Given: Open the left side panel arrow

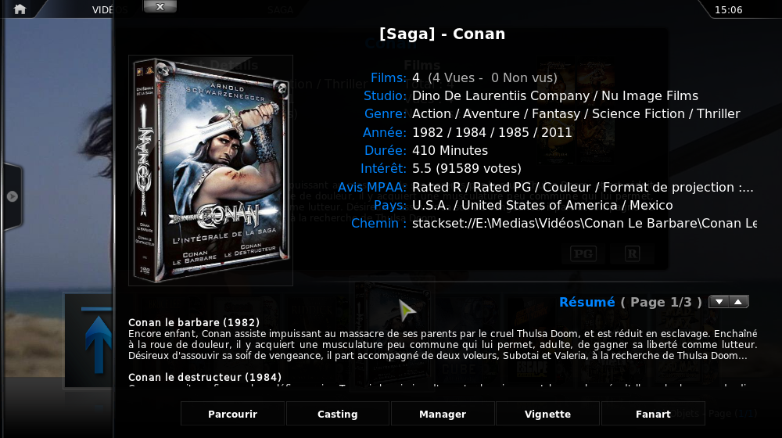Looking at the screenshot, I should pos(13,196).
